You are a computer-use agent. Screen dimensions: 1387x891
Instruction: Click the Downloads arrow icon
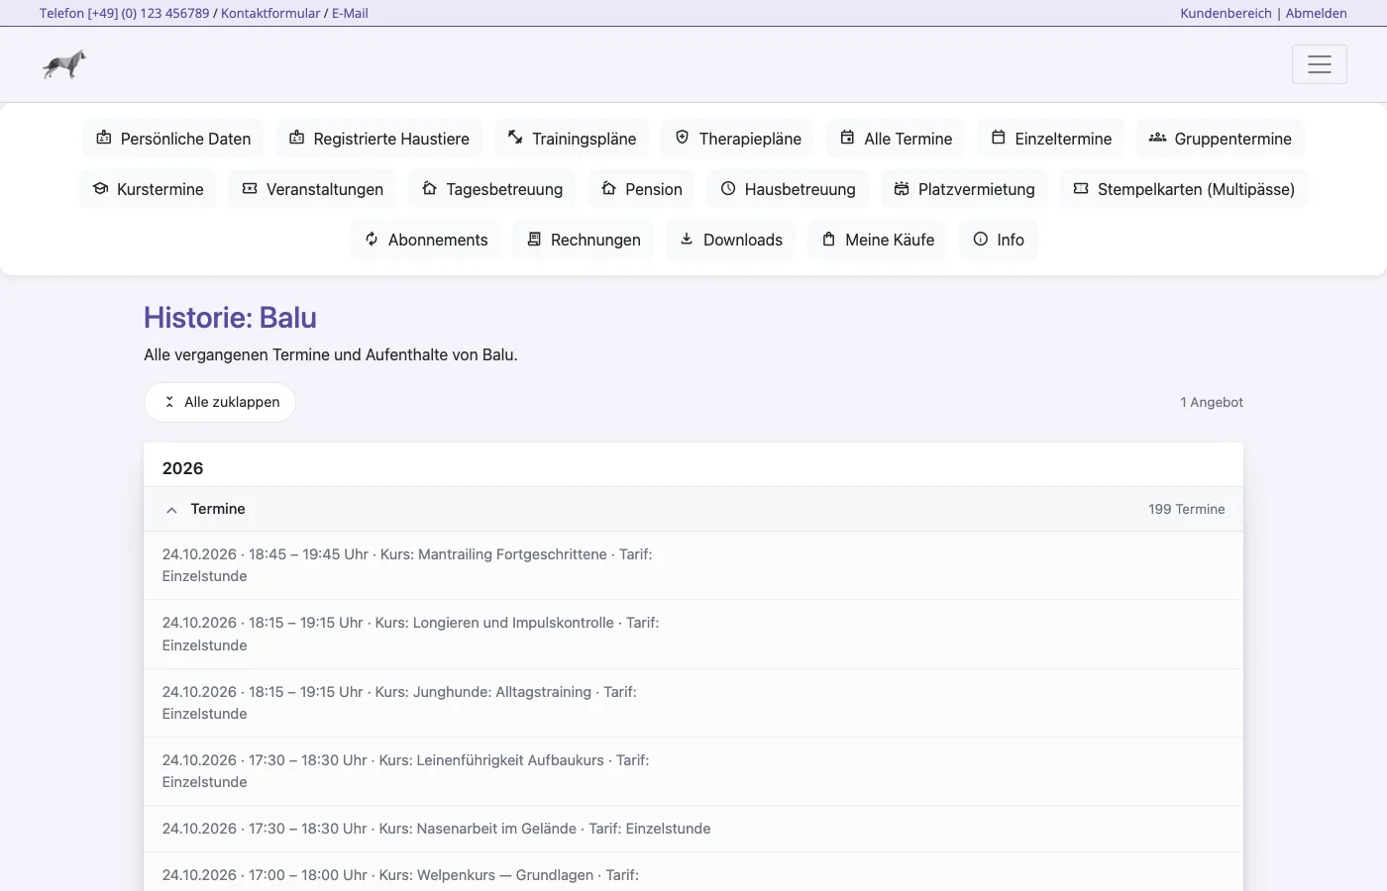[687, 239]
